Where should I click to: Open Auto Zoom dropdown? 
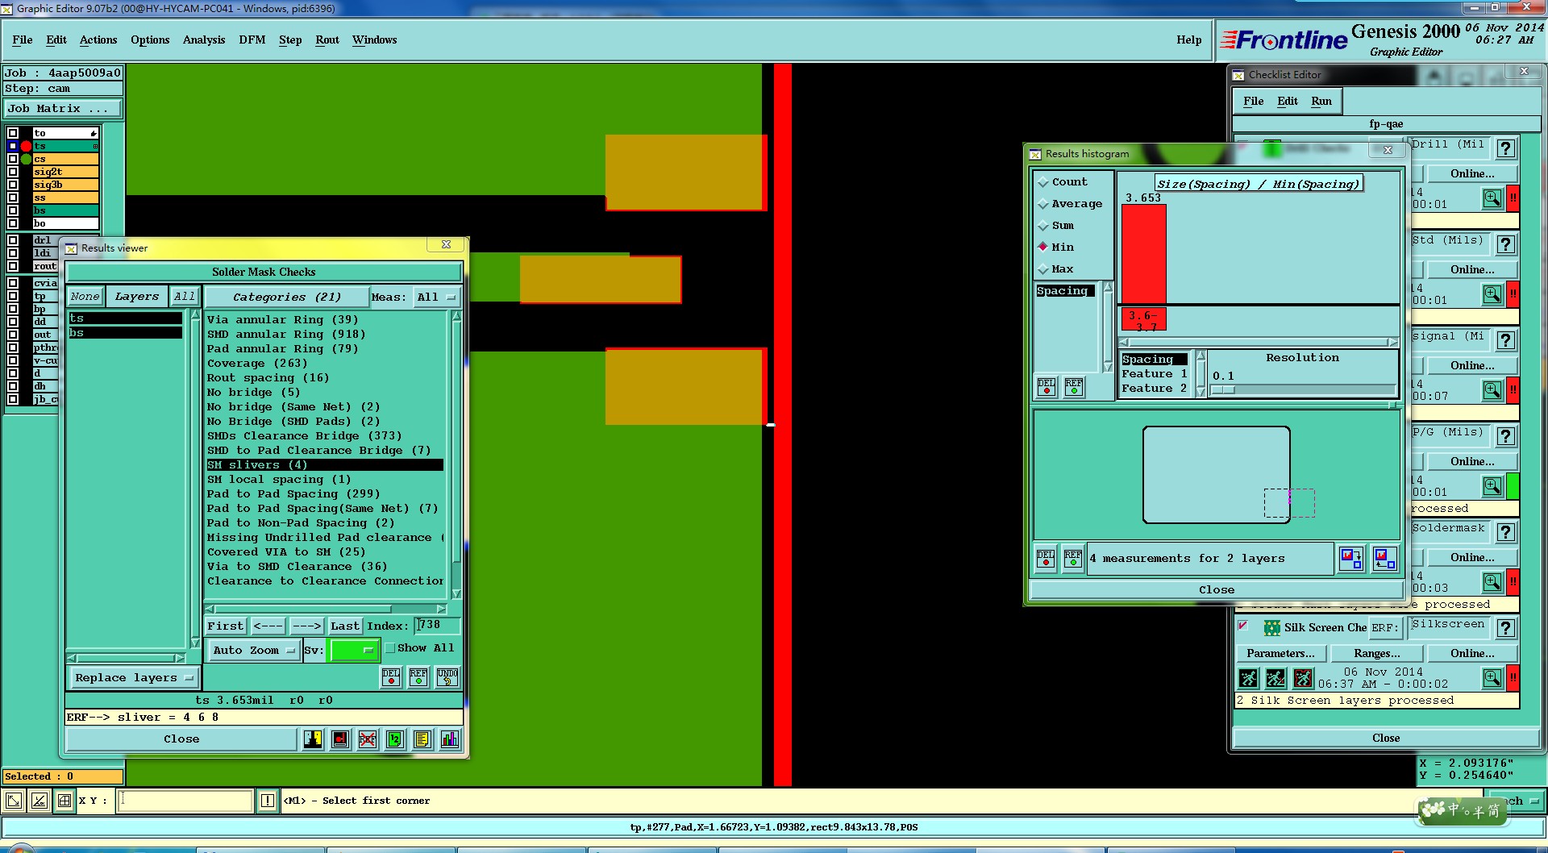[x=254, y=650]
